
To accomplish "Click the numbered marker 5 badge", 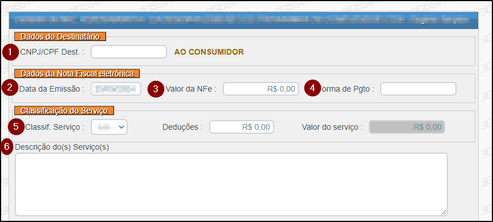I will (x=17, y=127).
